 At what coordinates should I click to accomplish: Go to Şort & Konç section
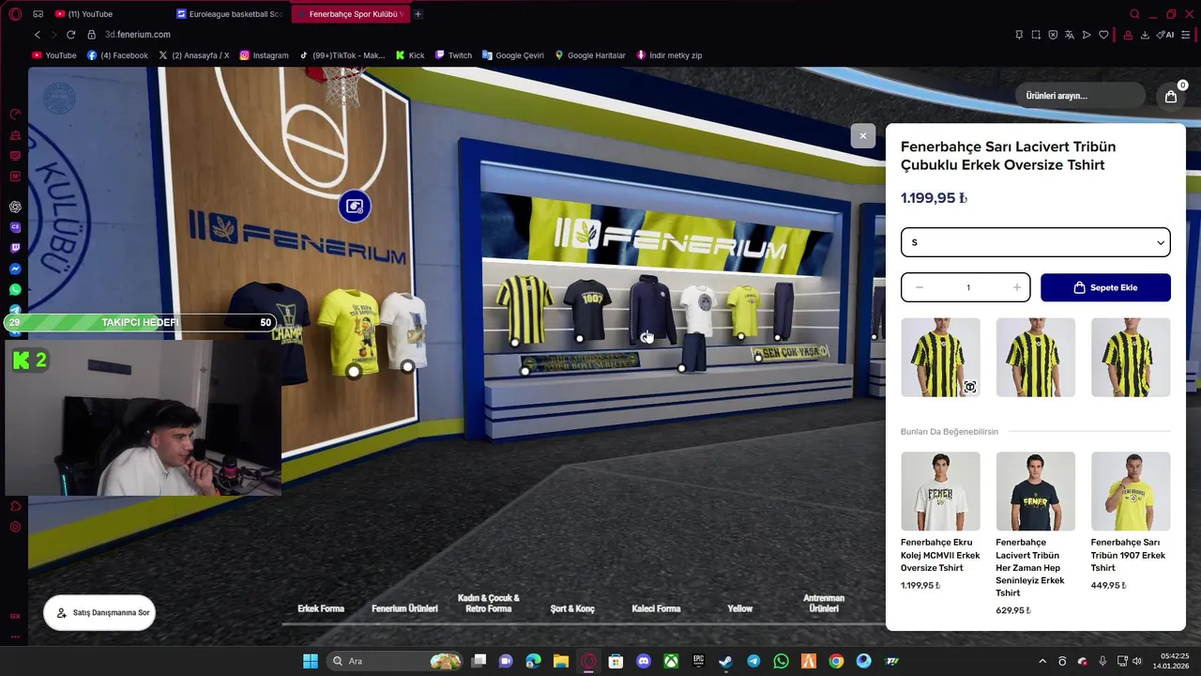tap(572, 608)
